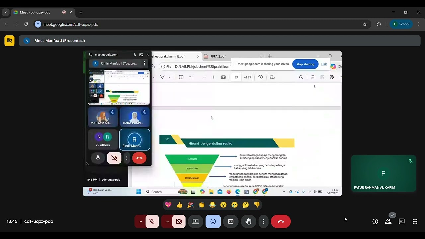Image resolution: width=425 pixels, height=239 pixels.
Task: Hang up in picture-in-picture window
Action: (139, 158)
